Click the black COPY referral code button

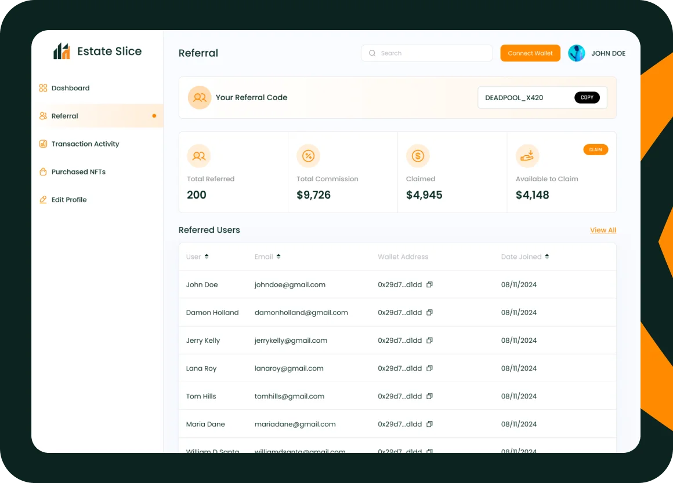coord(587,97)
